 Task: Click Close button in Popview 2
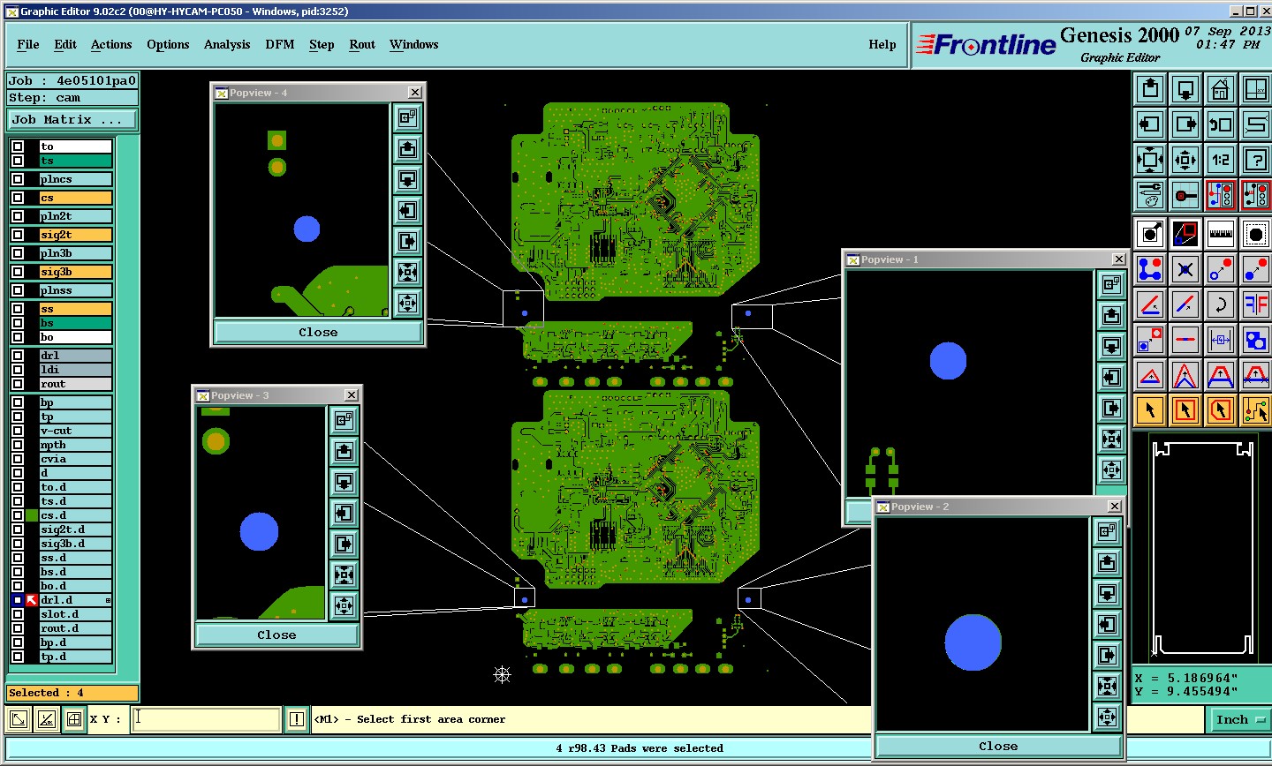[x=998, y=746]
